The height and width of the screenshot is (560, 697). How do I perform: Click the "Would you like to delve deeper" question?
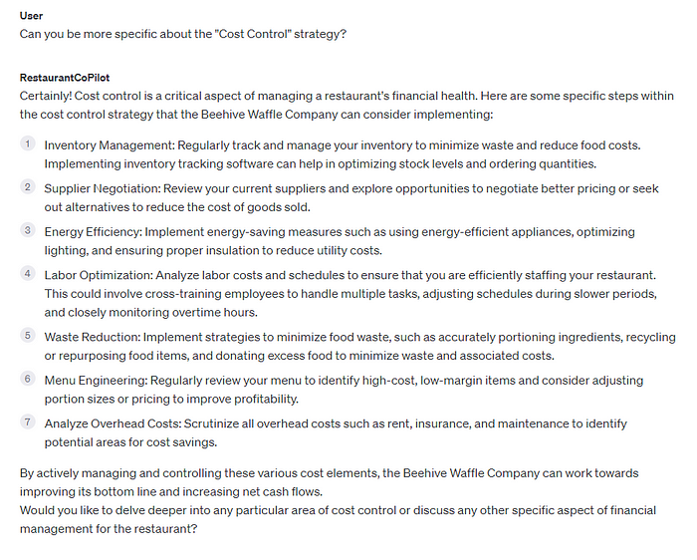[x=338, y=519]
